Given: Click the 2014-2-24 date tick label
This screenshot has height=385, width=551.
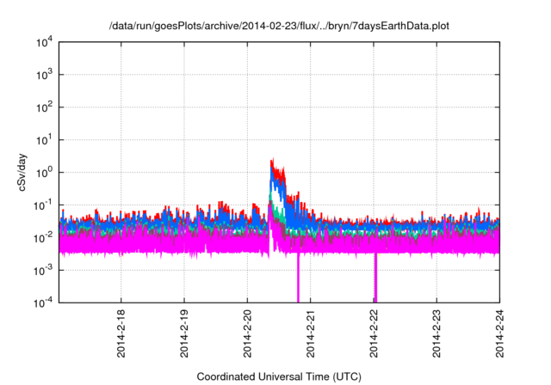Looking at the screenshot, I should (x=499, y=333).
